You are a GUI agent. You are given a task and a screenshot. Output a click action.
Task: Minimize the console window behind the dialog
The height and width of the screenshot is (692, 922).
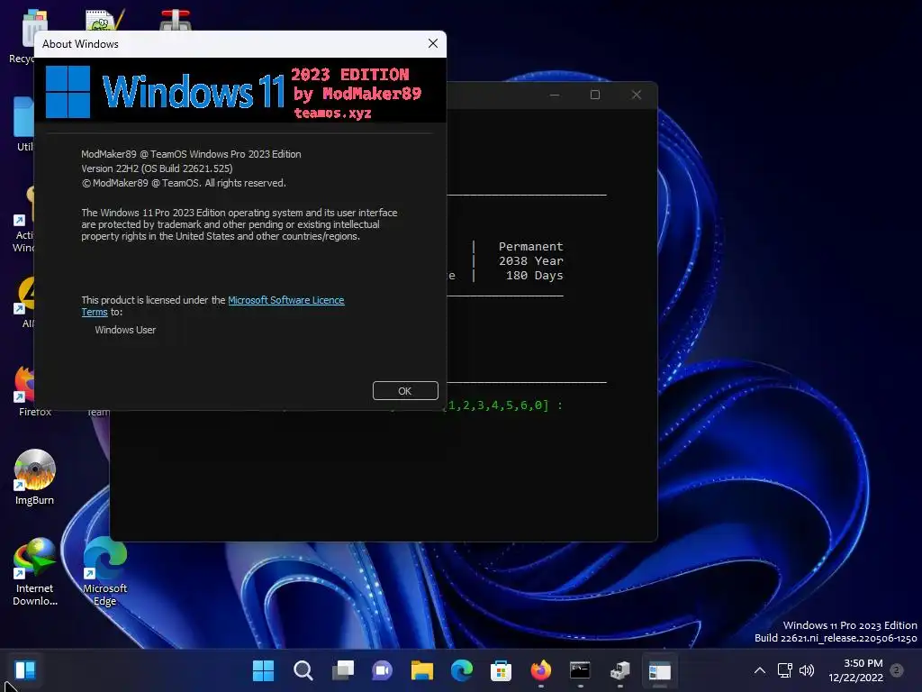[x=555, y=95]
